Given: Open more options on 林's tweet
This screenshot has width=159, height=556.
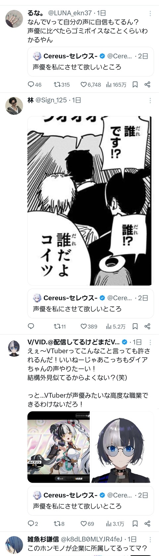Looking at the screenshot, I should 150,100.
